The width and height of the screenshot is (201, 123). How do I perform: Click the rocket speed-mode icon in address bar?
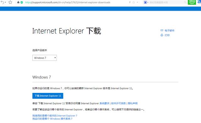pos(18,2)
